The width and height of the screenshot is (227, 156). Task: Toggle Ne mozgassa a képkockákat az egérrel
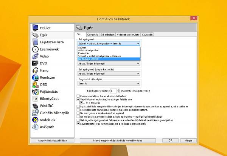[x=78, y=113]
